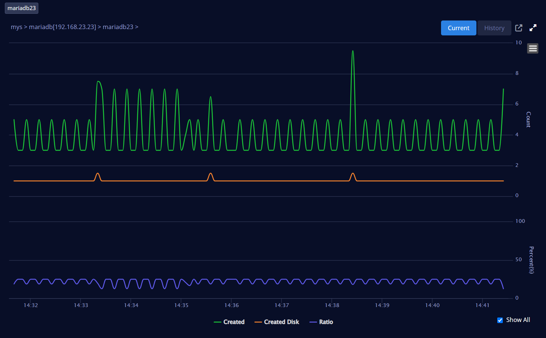Open the mariadb[192.168.23.23] breadcrumb link
The width and height of the screenshot is (546, 338).
[x=63, y=27]
